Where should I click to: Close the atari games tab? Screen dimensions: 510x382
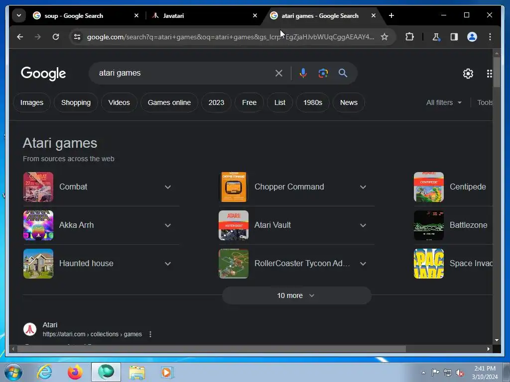tap(374, 15)
